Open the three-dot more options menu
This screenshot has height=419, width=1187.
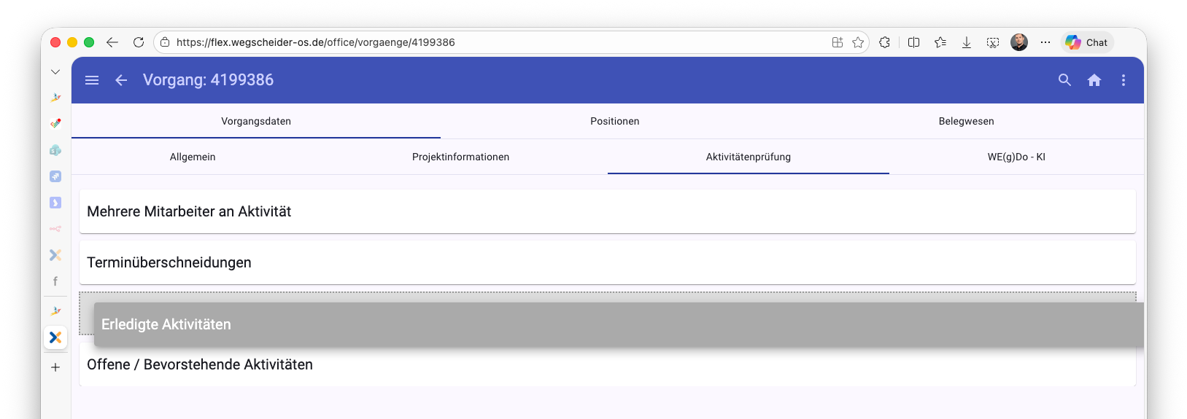1123,80
